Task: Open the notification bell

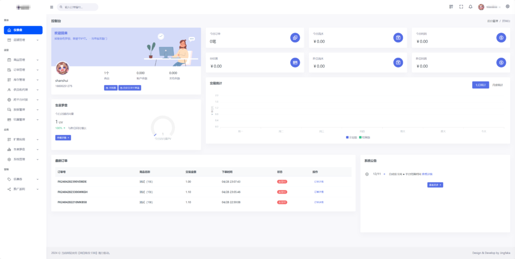Action: coord(470,7)
